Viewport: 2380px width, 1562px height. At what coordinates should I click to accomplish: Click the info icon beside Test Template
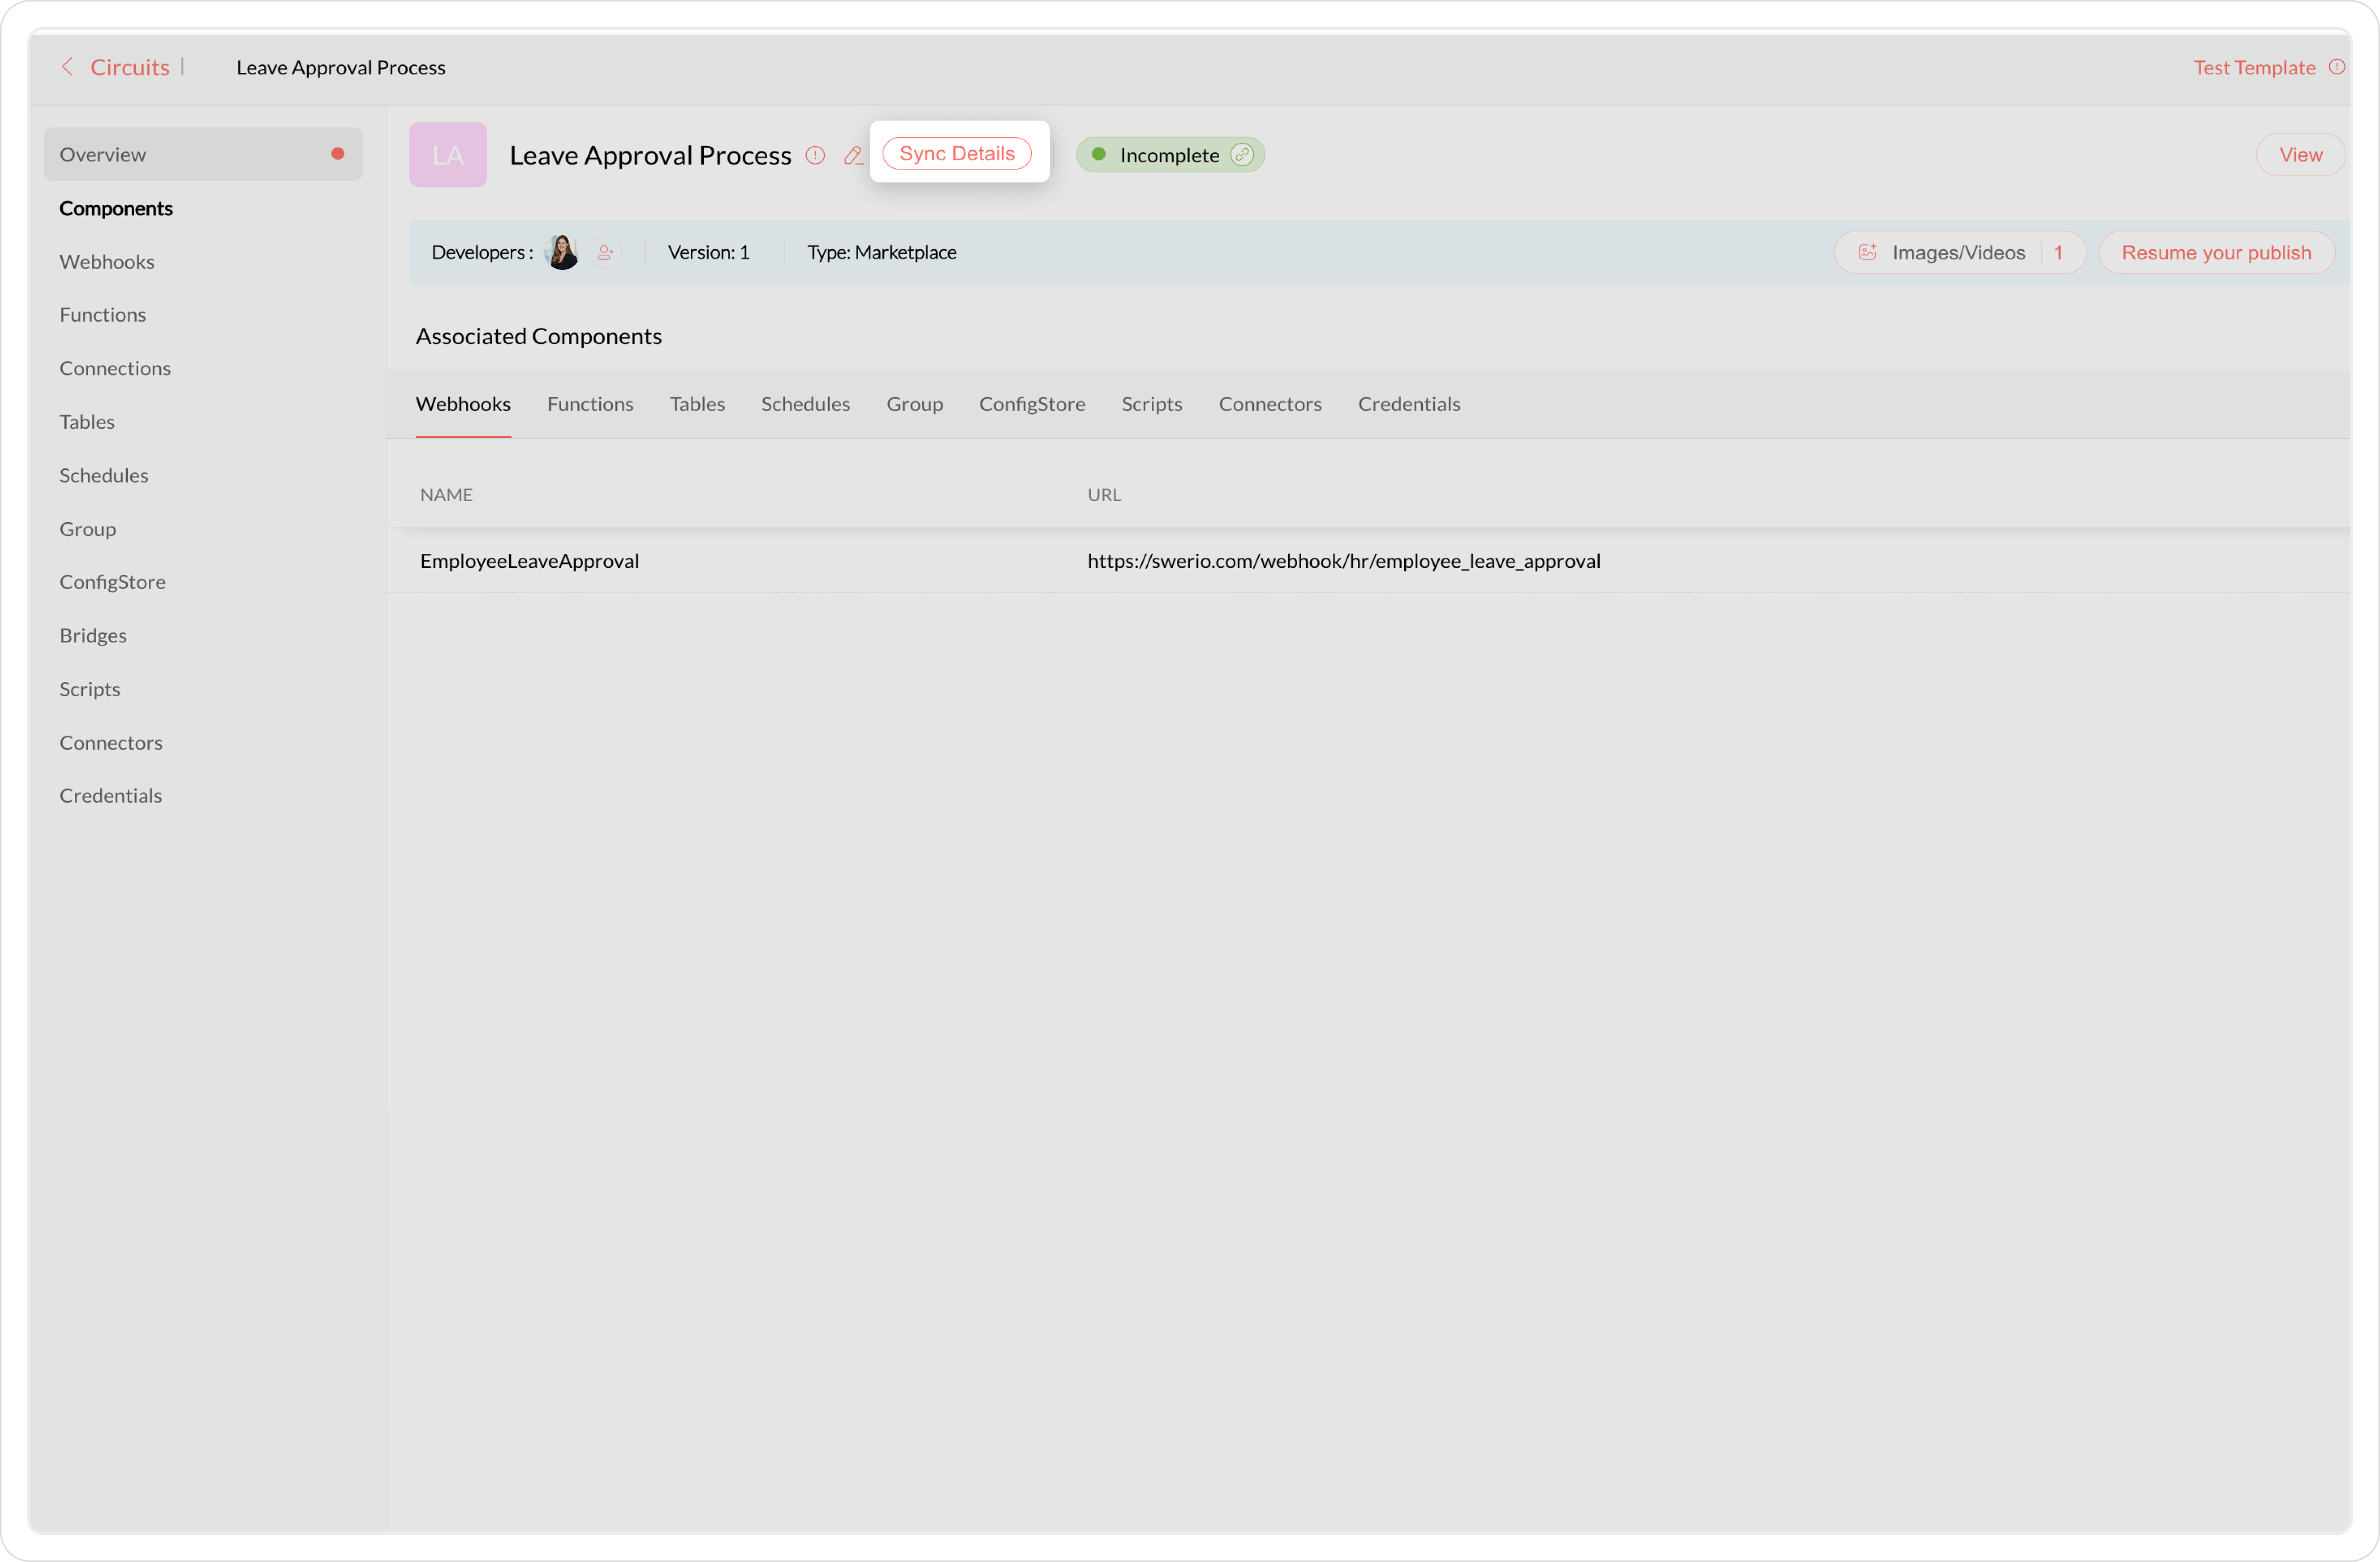coord(2337,67)
